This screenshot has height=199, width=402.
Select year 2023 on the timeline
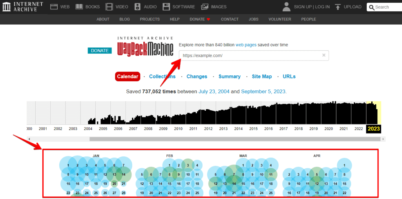click(x=374, y=129)
